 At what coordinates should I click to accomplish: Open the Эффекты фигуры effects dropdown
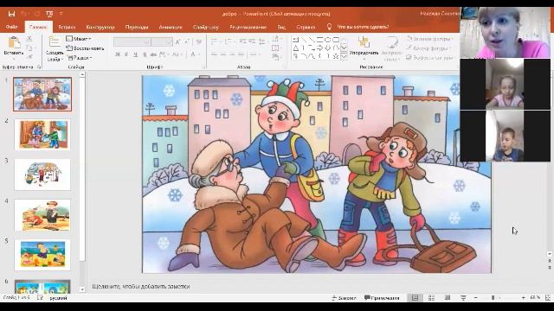[x=430, y=58]
